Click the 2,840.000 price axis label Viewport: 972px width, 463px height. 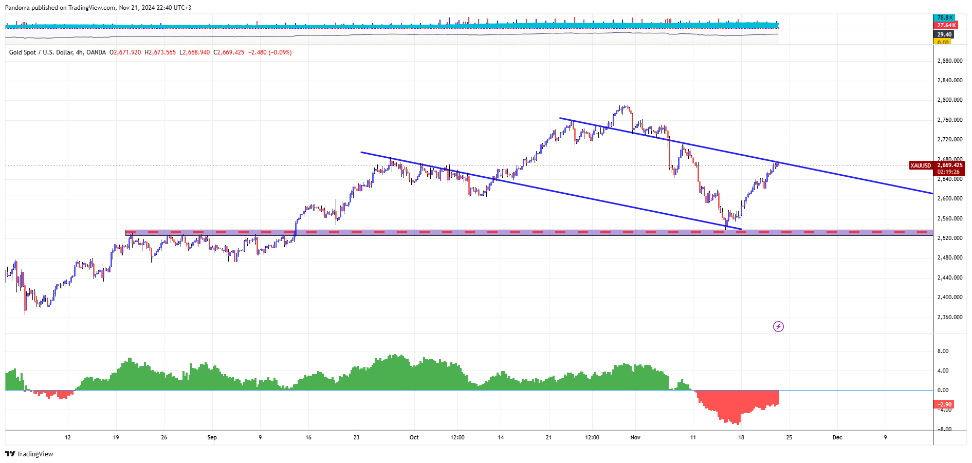click(x=950, y=80)
